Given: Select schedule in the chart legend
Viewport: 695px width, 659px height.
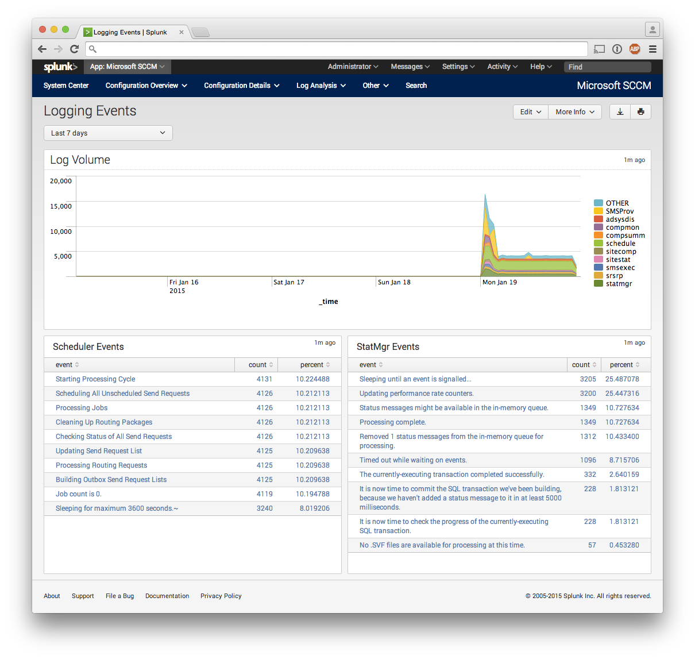Looking at the screenshot, I should pyautogui.click(x=621, y=243).
